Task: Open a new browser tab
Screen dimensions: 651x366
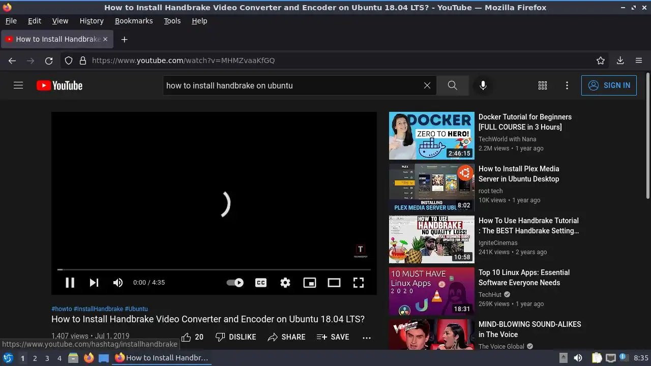Action: click(124, 39)
